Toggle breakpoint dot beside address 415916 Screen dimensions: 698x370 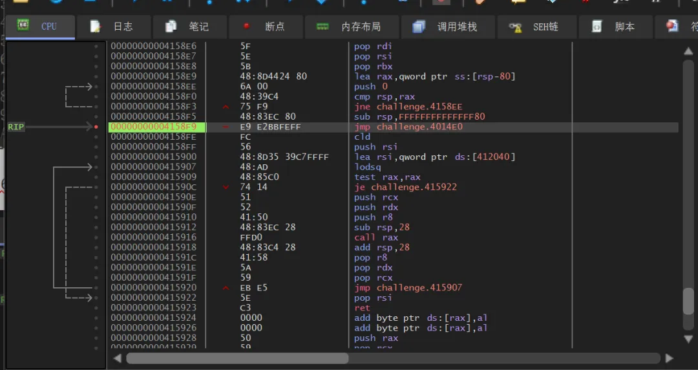pos(96,237)
